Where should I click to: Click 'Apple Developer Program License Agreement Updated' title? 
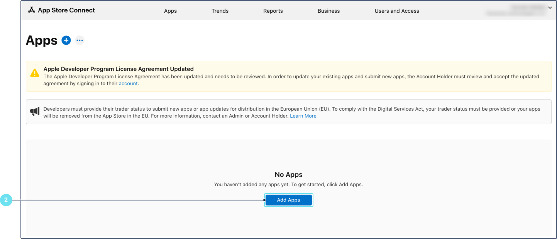click(x=119, y=69)
